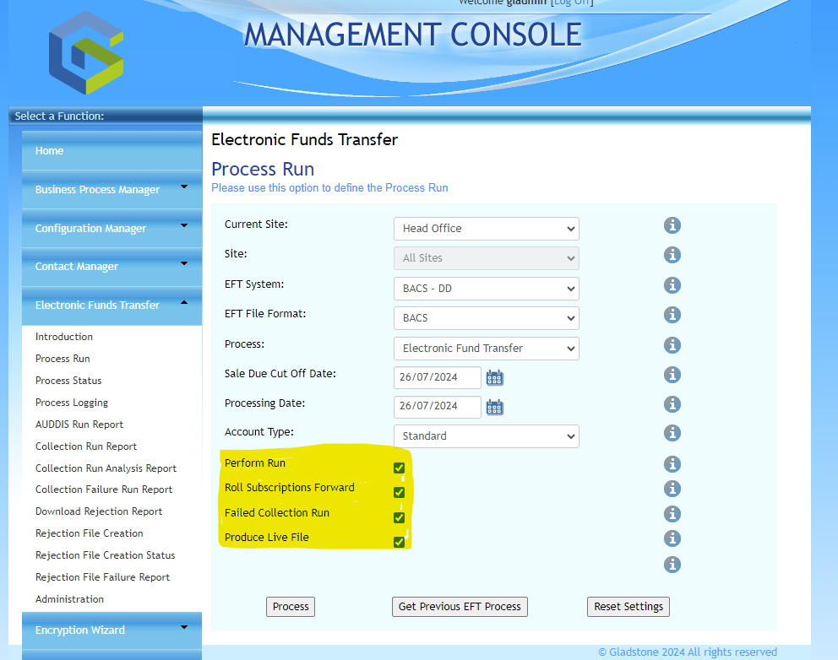Go to Home in sidebar
838x660 pixels.
[112, 150]
